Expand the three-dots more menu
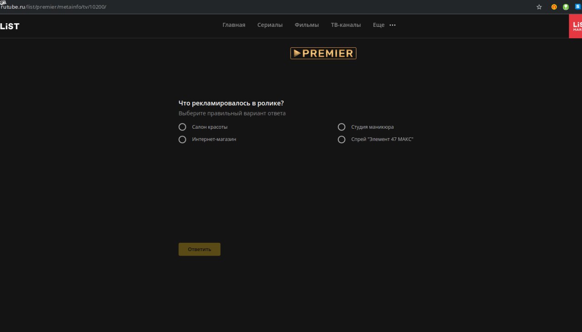 pyautogui.click(x=393, y=25)
